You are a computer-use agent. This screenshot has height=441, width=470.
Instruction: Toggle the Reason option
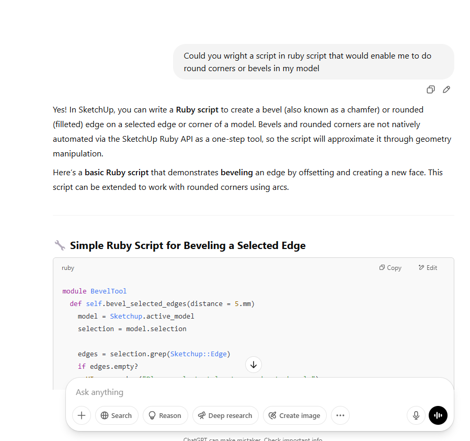[x=165, y=415]
